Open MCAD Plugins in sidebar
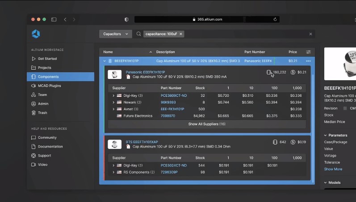The height and width of the screenshot is (202, 356). pyautogui.click(x=60, y=86)
